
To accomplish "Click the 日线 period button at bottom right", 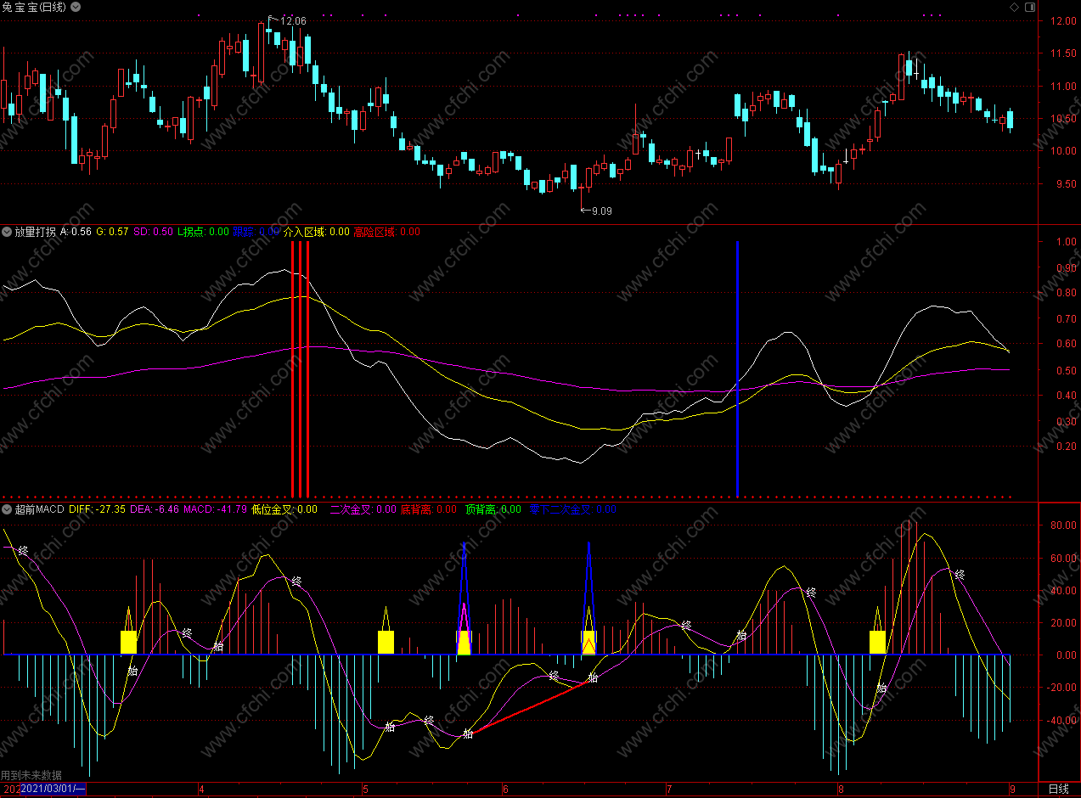I will pyautogui.click(x=1058, y=789).
